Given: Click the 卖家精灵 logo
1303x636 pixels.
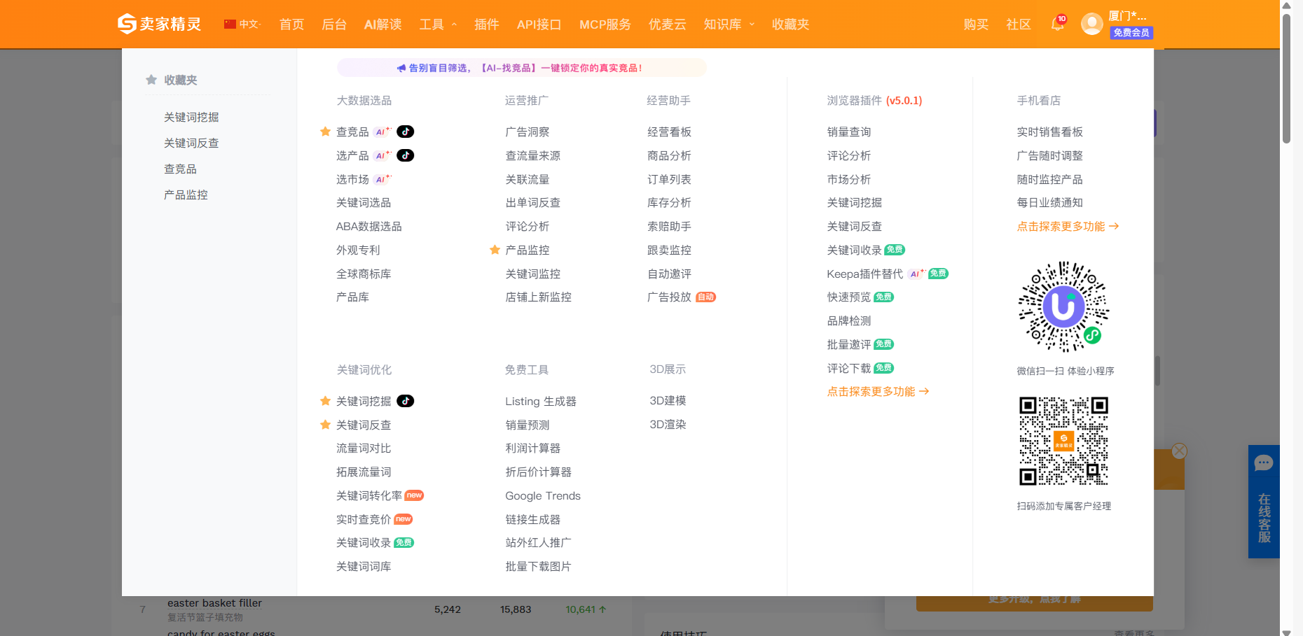Looking at the screenshot, I should click(x=160, y=24).
